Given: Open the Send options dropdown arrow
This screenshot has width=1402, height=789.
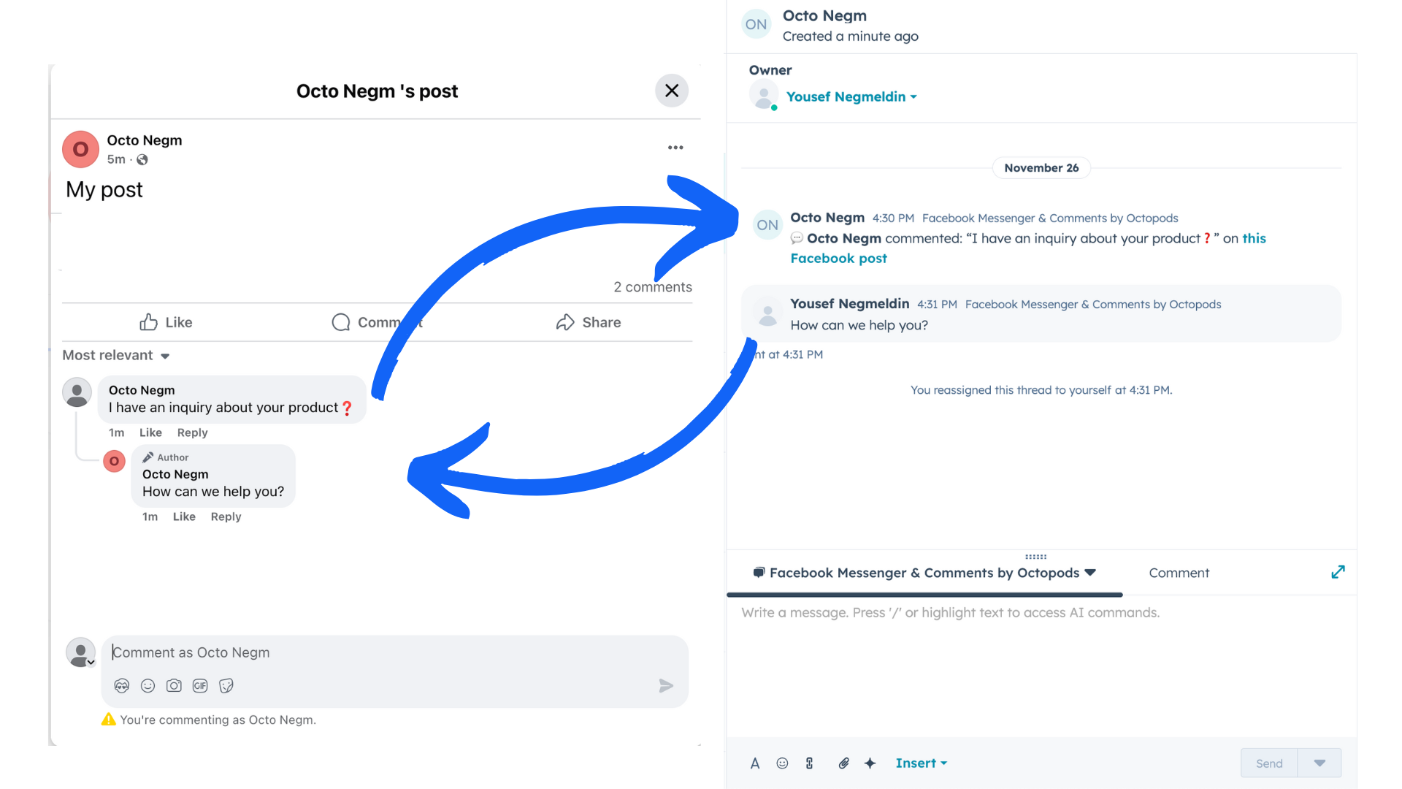Looking at the screenshot, I should pyautogui.click(x=1319, y=763).
